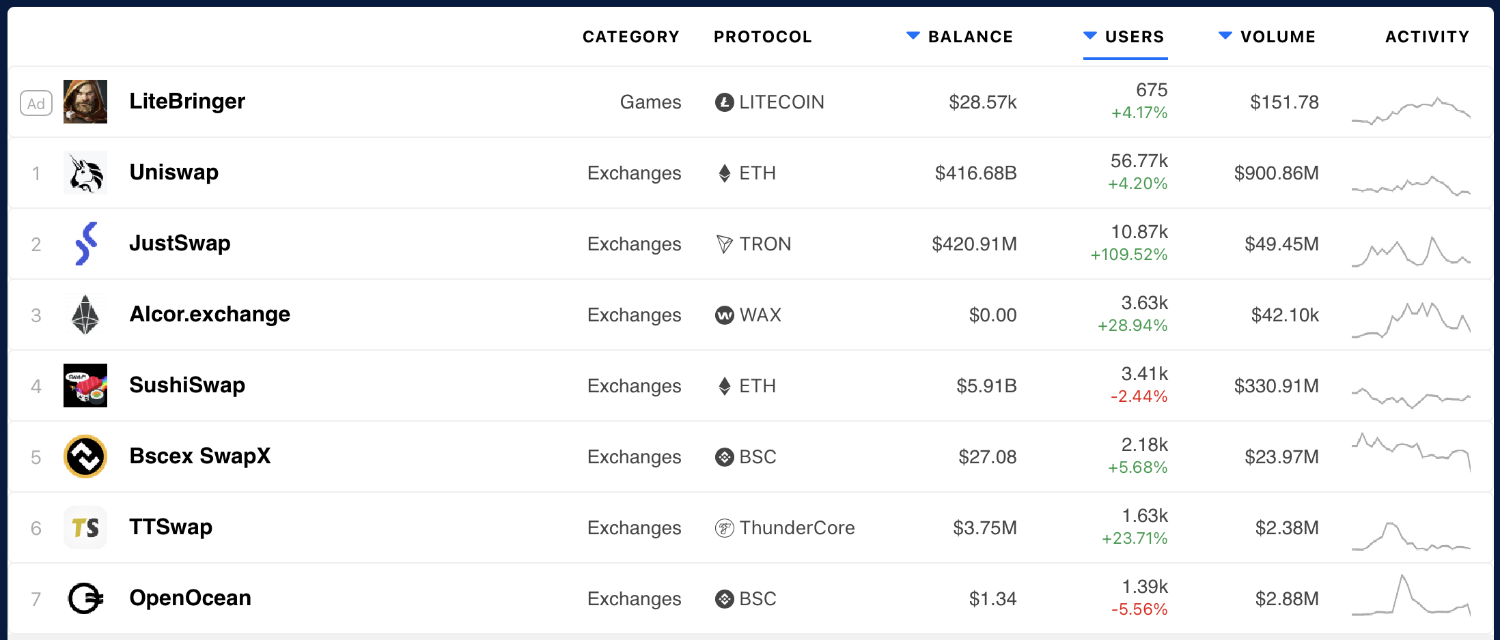Select the Alcor.exchange diamond logo
This screenshot has height=640, width=1500.
pyautogui.click(x=85, y=315)
